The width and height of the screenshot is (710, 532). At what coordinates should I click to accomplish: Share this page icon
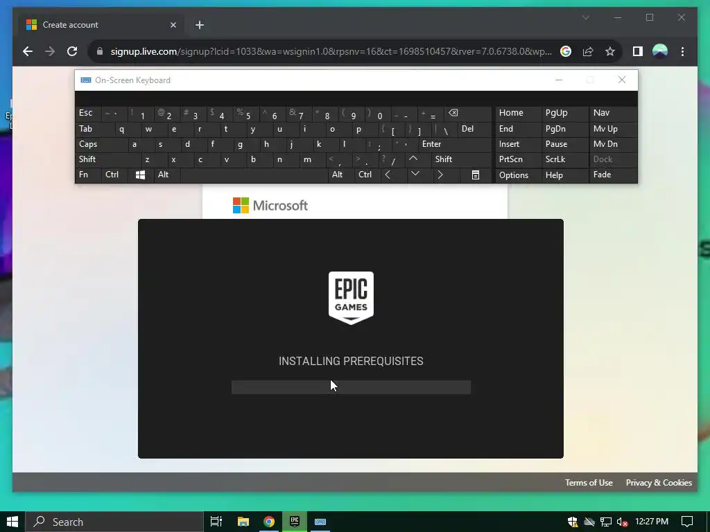588,51
